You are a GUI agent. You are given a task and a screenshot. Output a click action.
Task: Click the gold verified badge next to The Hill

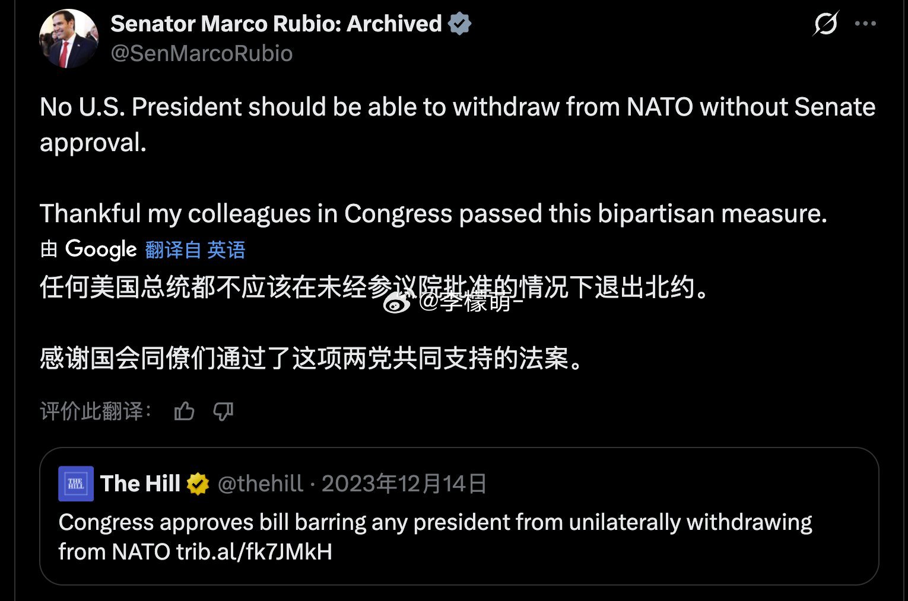(198, 483)
